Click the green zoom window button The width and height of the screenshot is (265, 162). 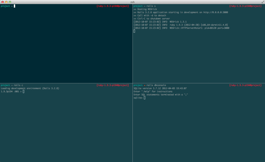[10, 2]
